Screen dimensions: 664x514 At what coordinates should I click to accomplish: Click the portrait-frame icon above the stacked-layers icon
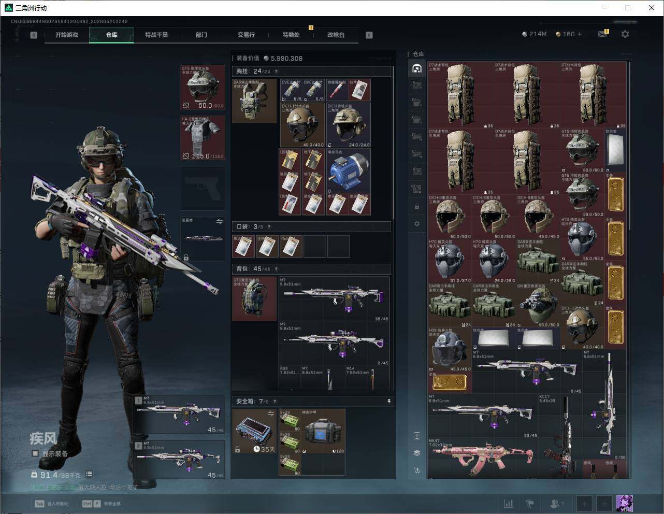(x=417, y=436)
